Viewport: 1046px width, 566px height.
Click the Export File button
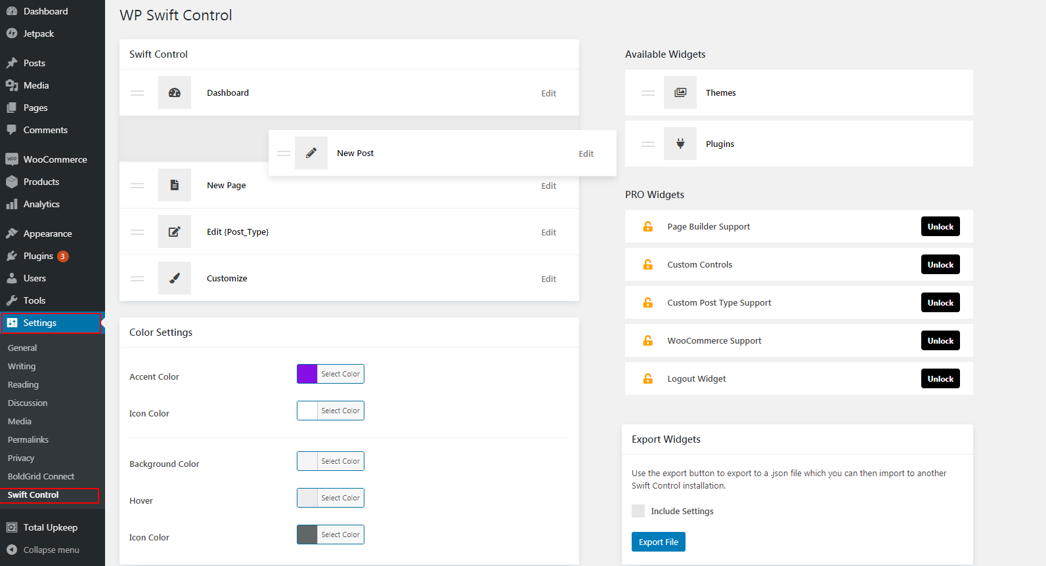(x=658, y=542)
